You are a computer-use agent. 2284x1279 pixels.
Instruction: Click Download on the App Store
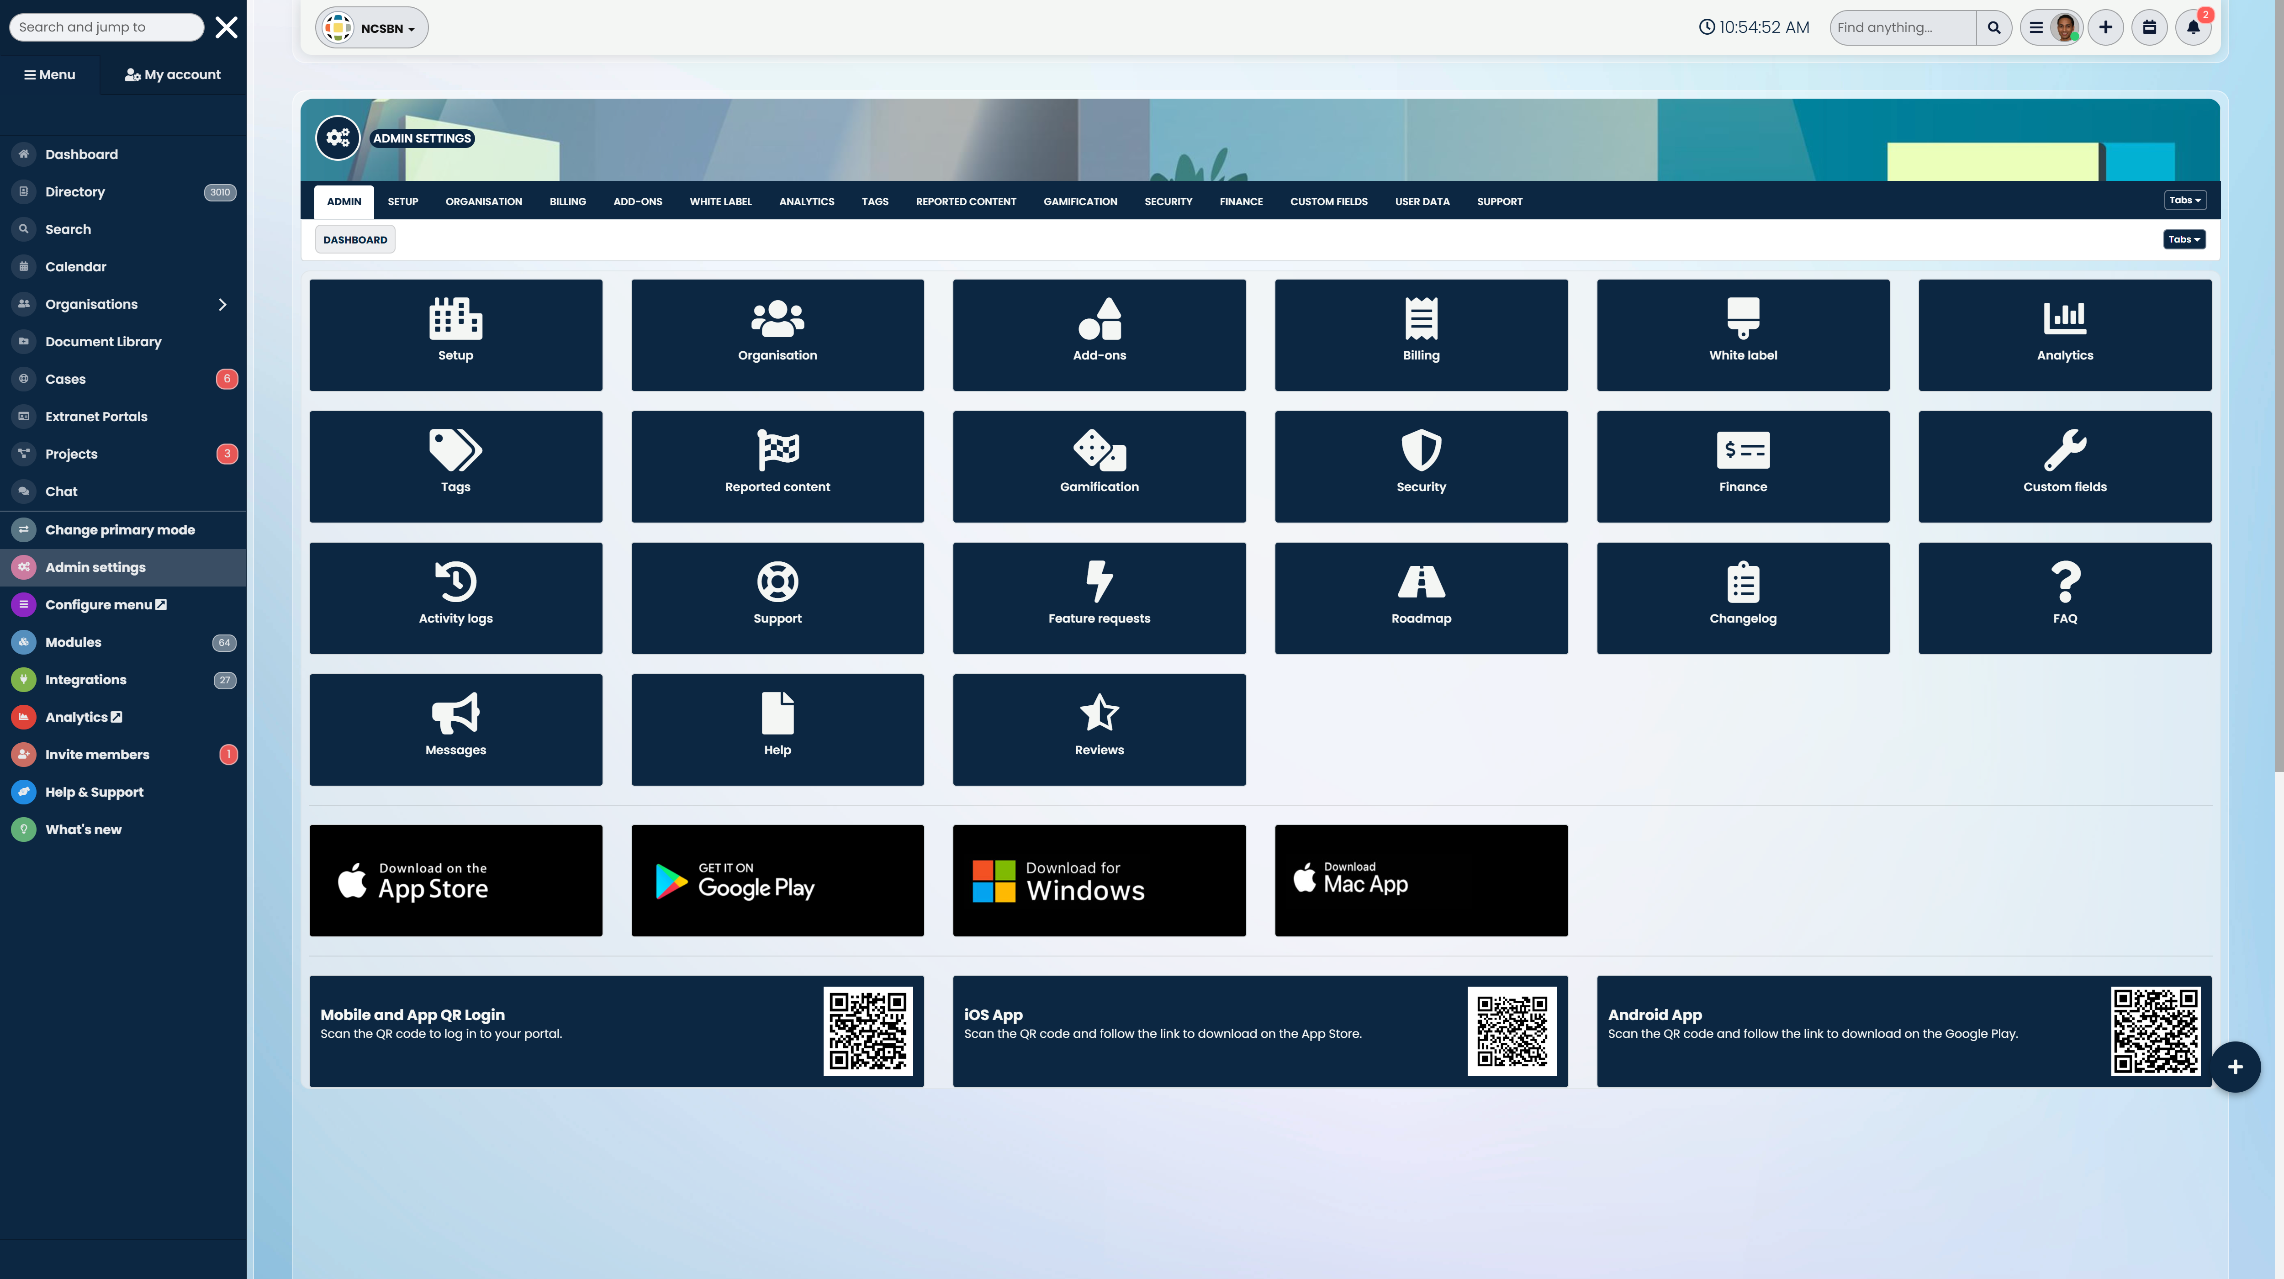456,880
